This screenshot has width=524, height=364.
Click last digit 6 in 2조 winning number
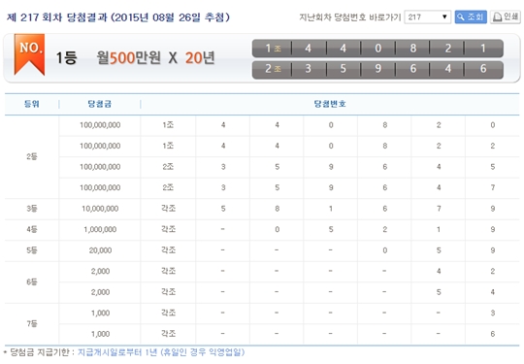tap(483, 69)
